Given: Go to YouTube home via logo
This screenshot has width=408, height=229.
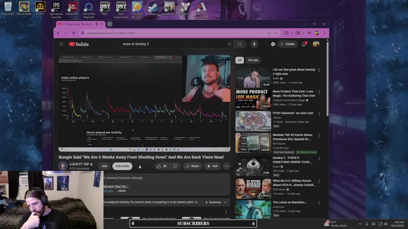Looking at the screenshot, I should click(79, 44).
